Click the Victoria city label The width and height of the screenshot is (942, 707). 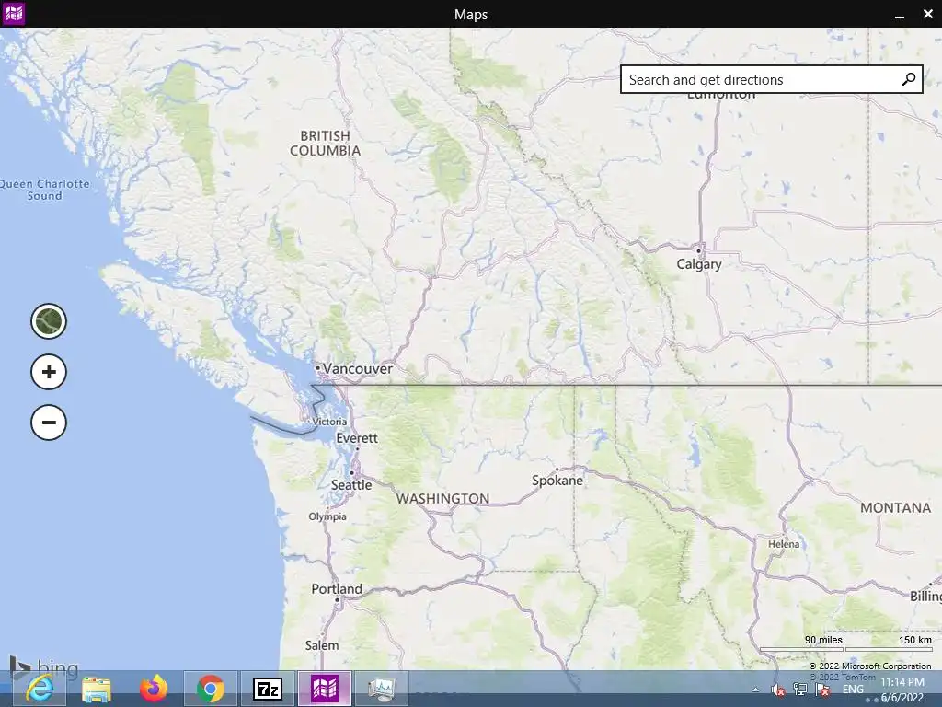[329, 422]
